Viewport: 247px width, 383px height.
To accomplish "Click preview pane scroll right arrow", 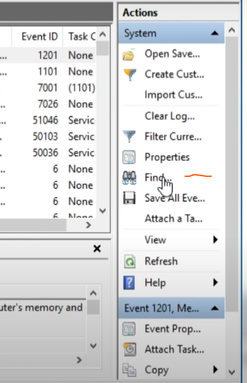I will 79,360.
